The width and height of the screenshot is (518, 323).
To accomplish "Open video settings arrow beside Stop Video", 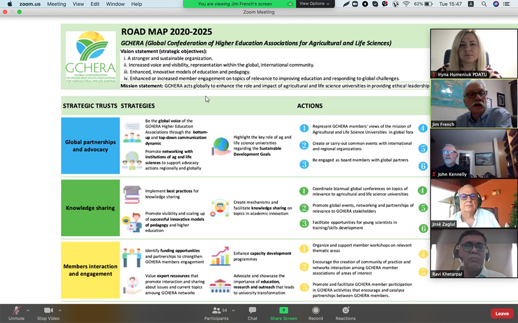I will coord(60,310).
